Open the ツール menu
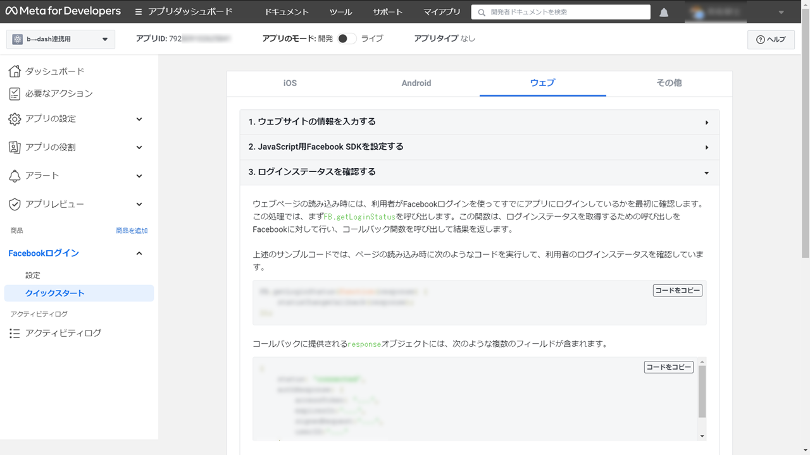 click(x=341, y=12)
